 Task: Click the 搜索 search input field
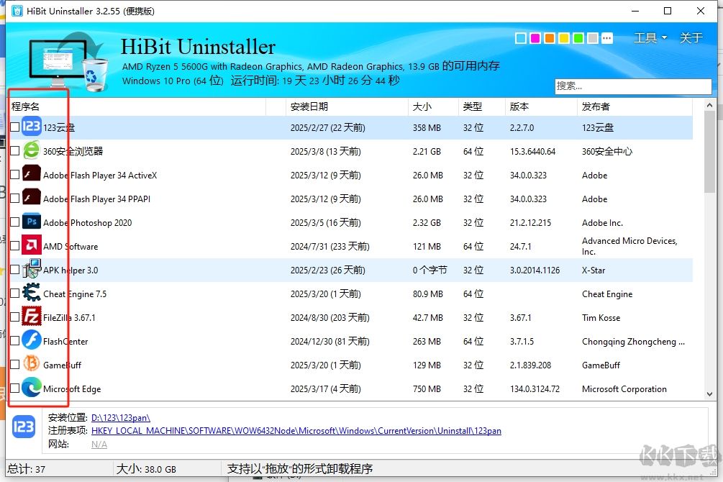point(633,86)
